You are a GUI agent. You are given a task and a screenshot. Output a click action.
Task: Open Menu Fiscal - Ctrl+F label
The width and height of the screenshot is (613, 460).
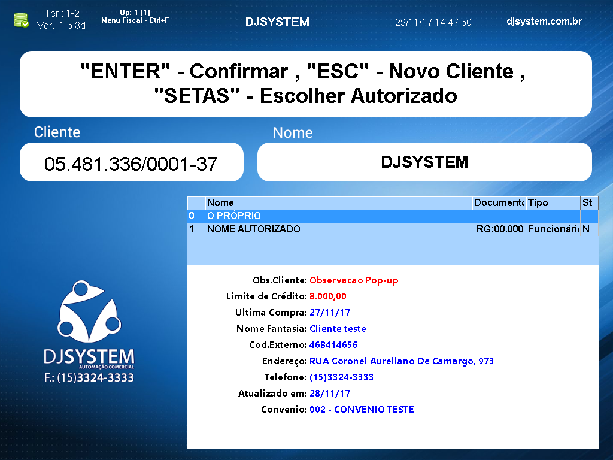(135, 20)
